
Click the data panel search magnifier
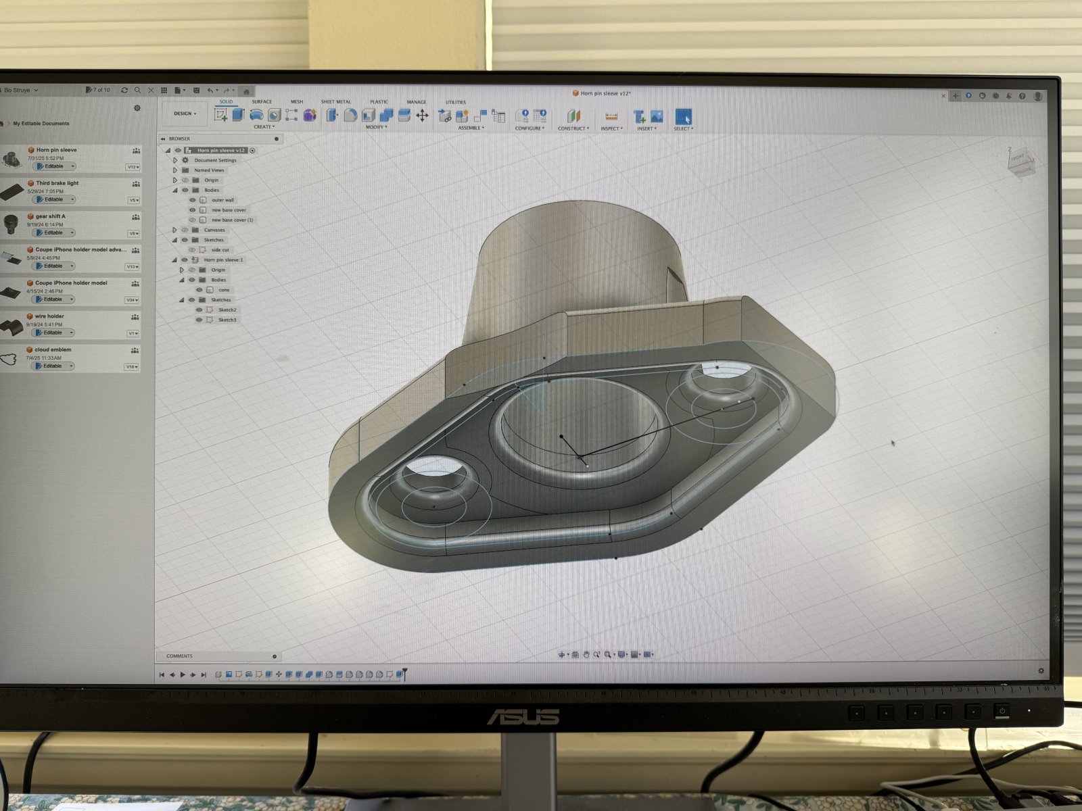tap(137, 90)
